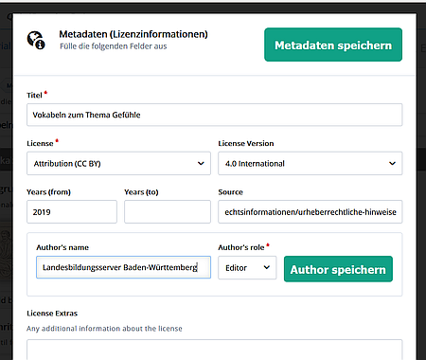The height and width of the screenshot is (360, 426).
Task: Focus the Titel input field
Action: (215, 115)
